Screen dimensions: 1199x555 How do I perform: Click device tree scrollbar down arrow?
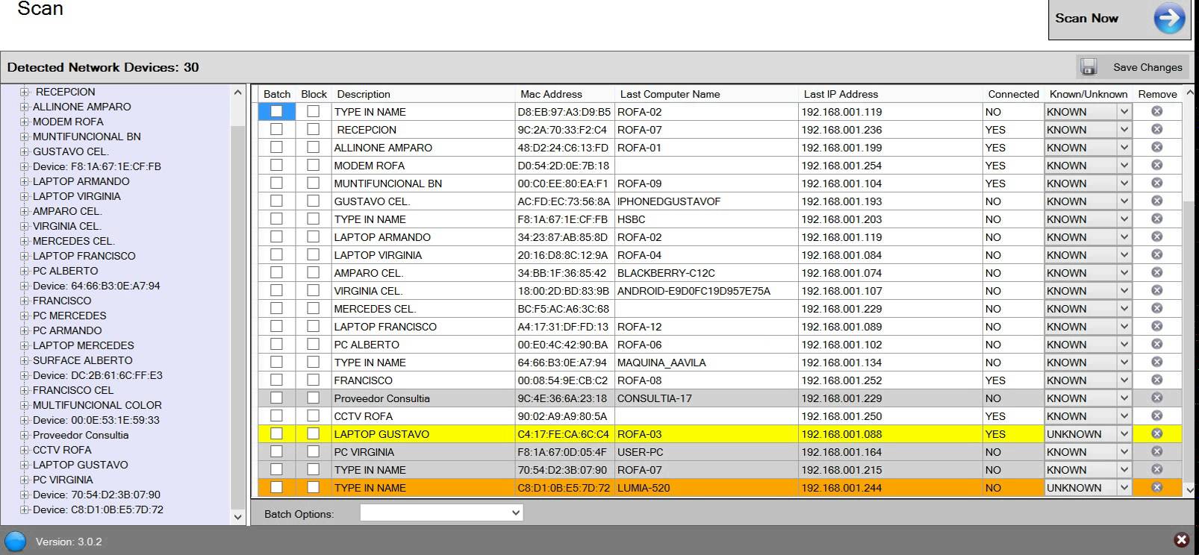pyautogui.click(x=237, y=516)
